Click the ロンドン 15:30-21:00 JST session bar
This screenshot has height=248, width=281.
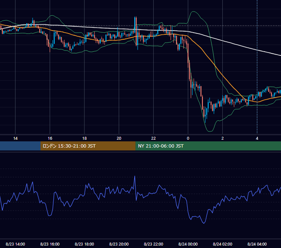pos(88,146)
